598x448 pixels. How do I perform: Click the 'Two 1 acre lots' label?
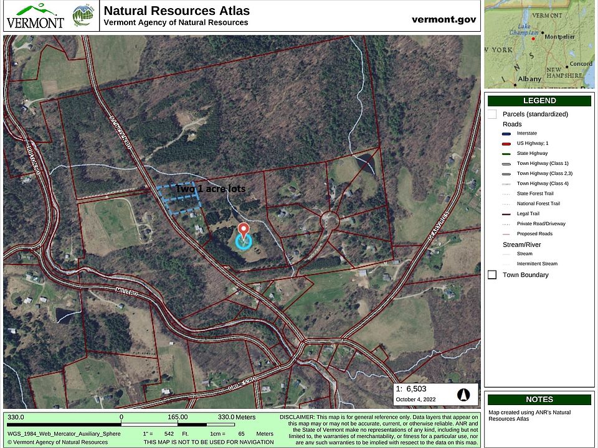(x=210, y=189)
